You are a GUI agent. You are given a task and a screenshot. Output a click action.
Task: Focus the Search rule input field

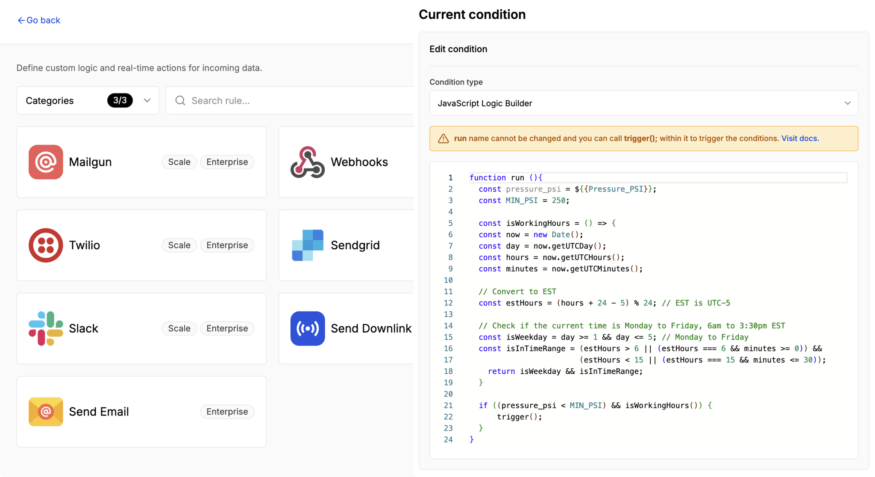pos(291,101)
